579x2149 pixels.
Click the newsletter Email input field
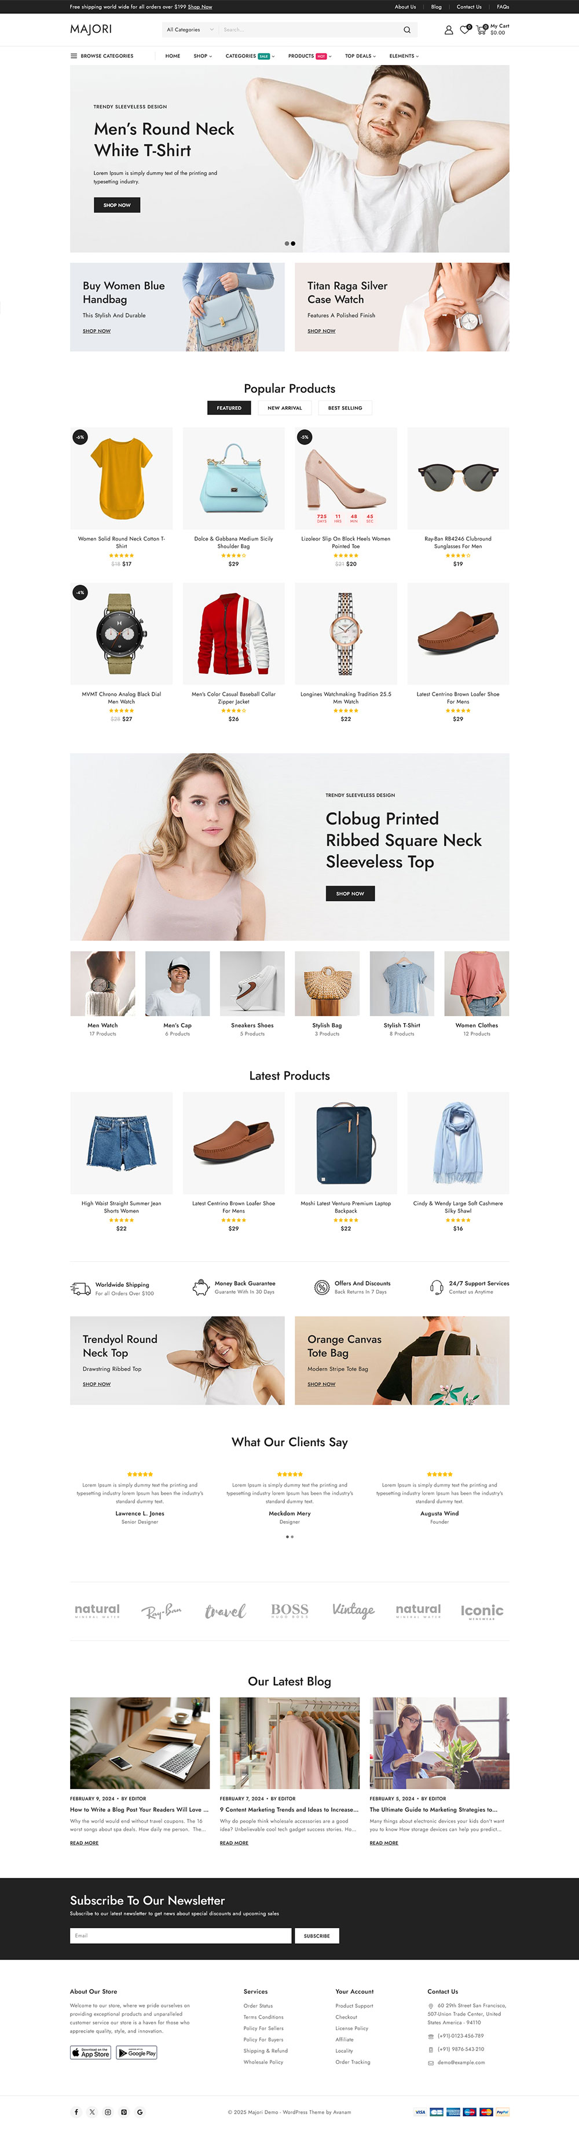click(x=181, y=1935)
